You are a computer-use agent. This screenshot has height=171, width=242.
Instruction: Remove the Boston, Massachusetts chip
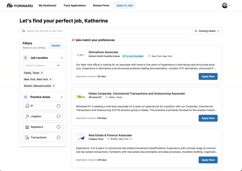tap(54, 86)
